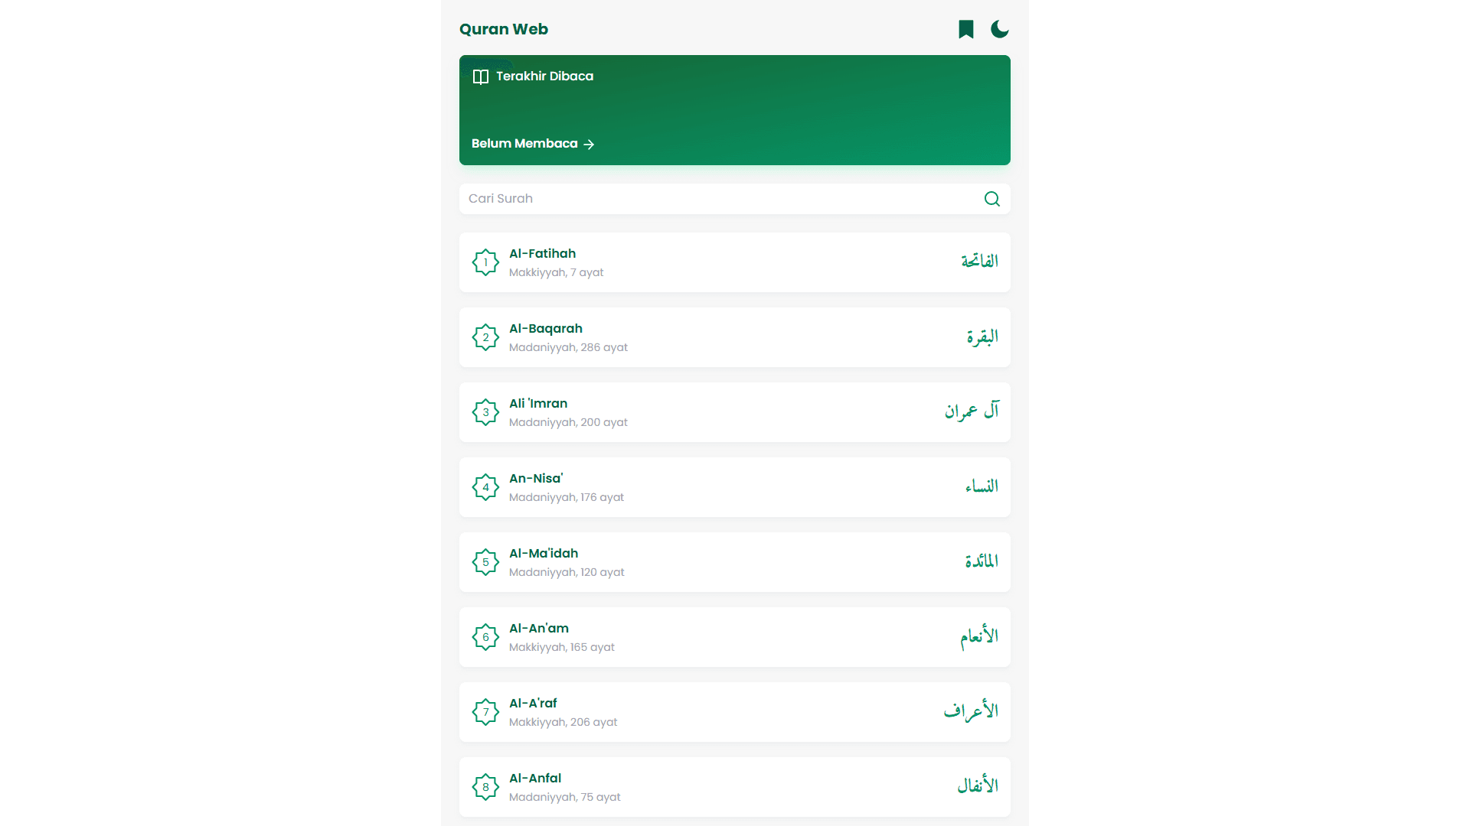Click the number 7 star badge
The height and width of the screenshot is (826, 1470).
coord(485,712)
